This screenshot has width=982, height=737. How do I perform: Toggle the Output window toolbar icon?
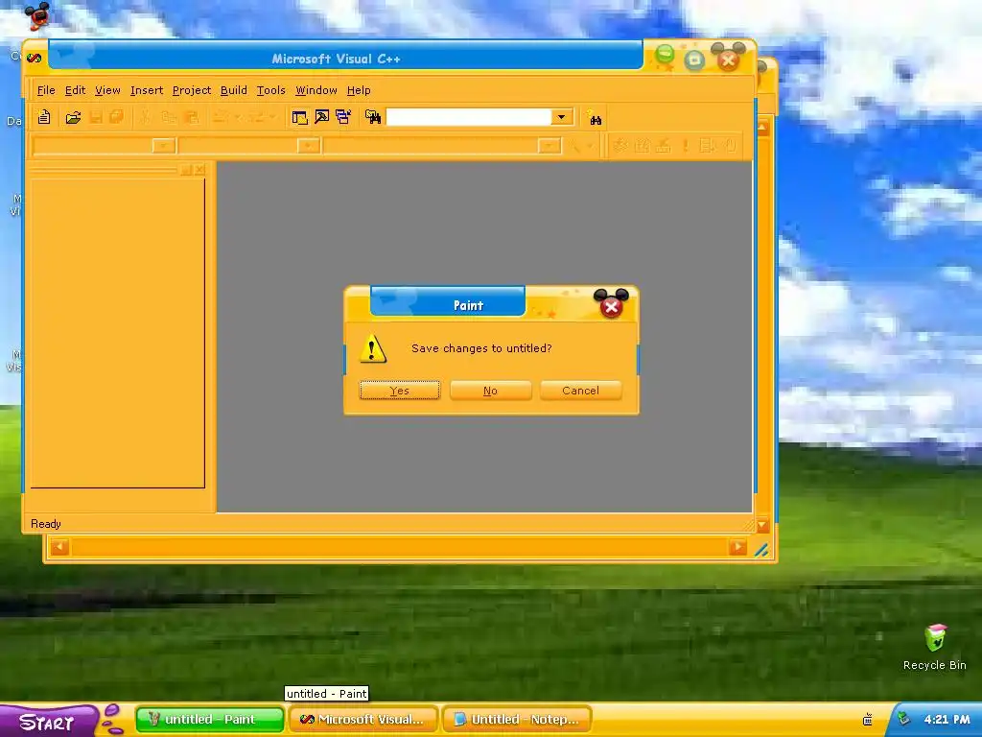point(322,117)
